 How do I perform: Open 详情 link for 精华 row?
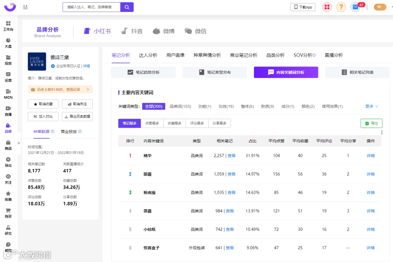pos(370,156)
